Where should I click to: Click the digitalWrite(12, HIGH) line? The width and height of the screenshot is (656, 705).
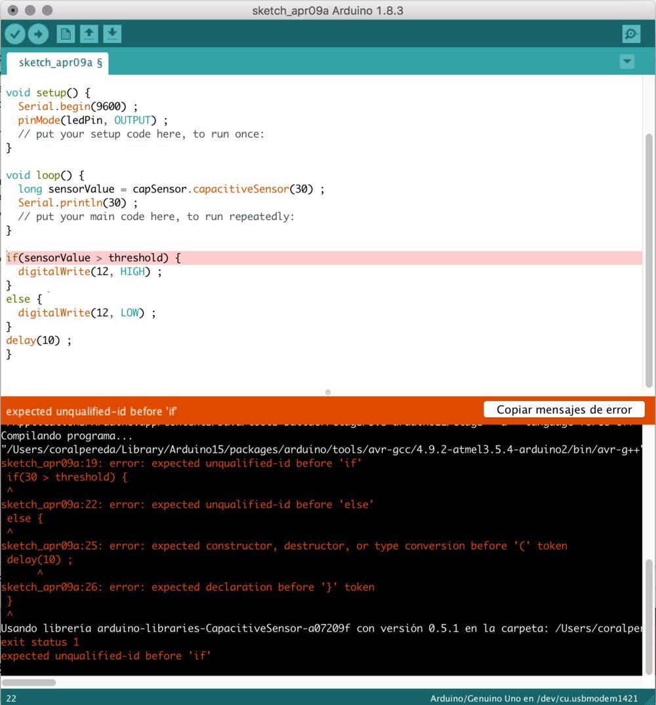(x=90, y=271)
